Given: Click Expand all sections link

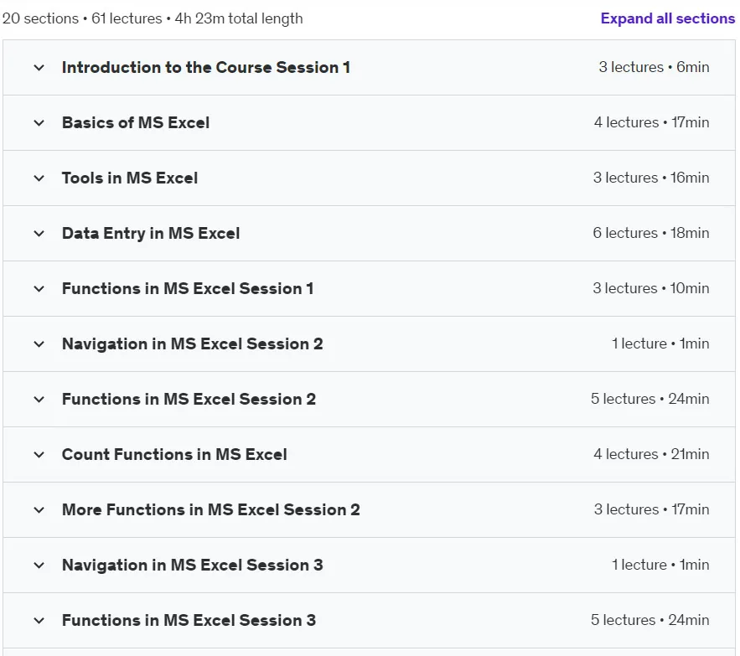Looking at the screenshot, I should [667, 18].
